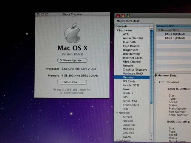Select Bluetooth in the Contents list

[x=129, y=42]
